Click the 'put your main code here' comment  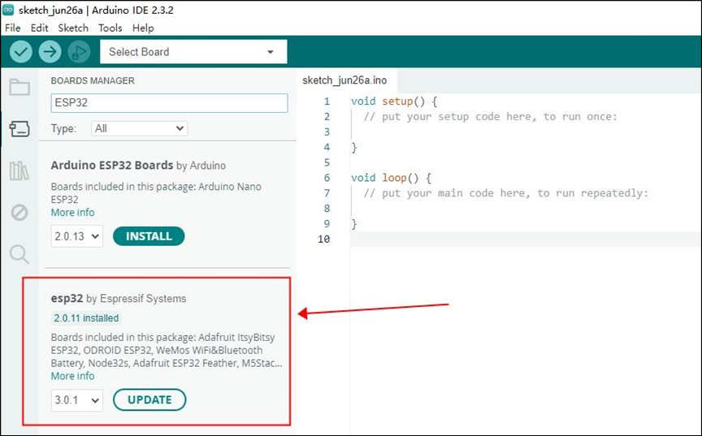pyautogui.click(x=506, y=193)
